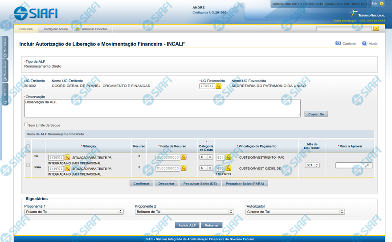Click the yellow go arrow beside search box
This screenshot has height=242, width=392.
click(x=376, y=29)
